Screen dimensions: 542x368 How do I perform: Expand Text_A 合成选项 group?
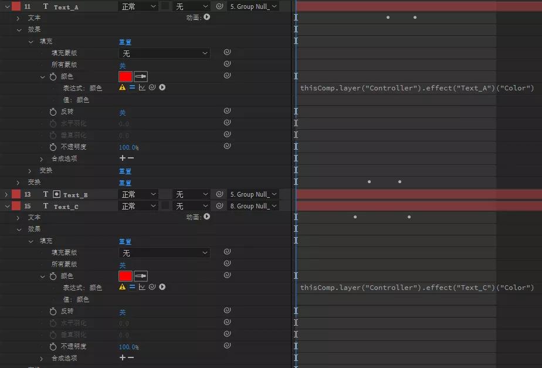(x=42, y=159)
